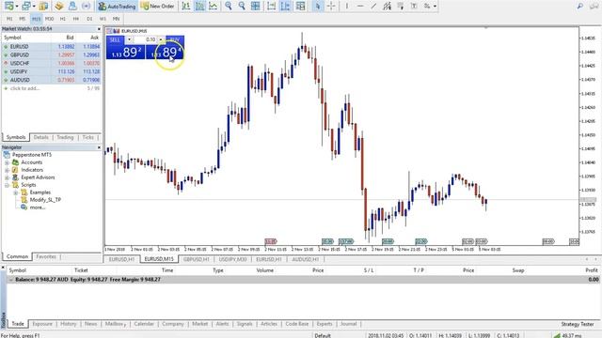The width and height of the screenshot is (602, 338).
Task: Switch to Details tab in Market Watch
Action: (x=40, y=137)
